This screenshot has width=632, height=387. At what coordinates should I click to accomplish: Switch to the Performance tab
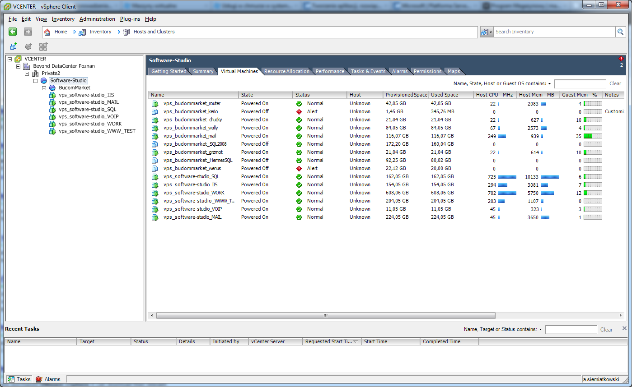pos(330,71)
